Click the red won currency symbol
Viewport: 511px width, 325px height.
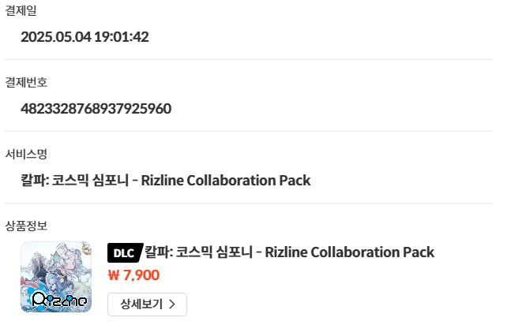pos(114,275)
